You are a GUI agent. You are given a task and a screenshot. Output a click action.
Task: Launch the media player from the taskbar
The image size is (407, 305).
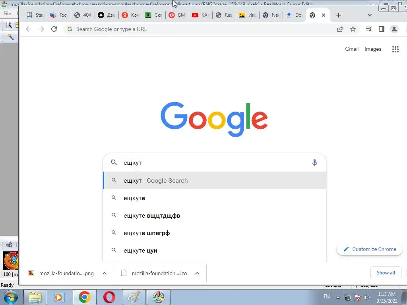60,297
